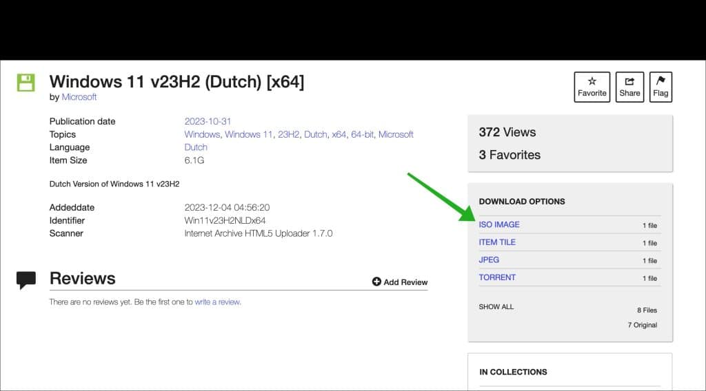This screenshot has width=706, height=391.
Task: Select the description Dutch Version of Windows 11 v23H2
Action: [114, 184]
